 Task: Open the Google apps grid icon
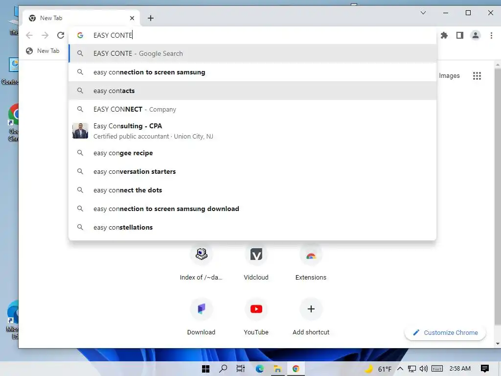[x=477, y=76]
